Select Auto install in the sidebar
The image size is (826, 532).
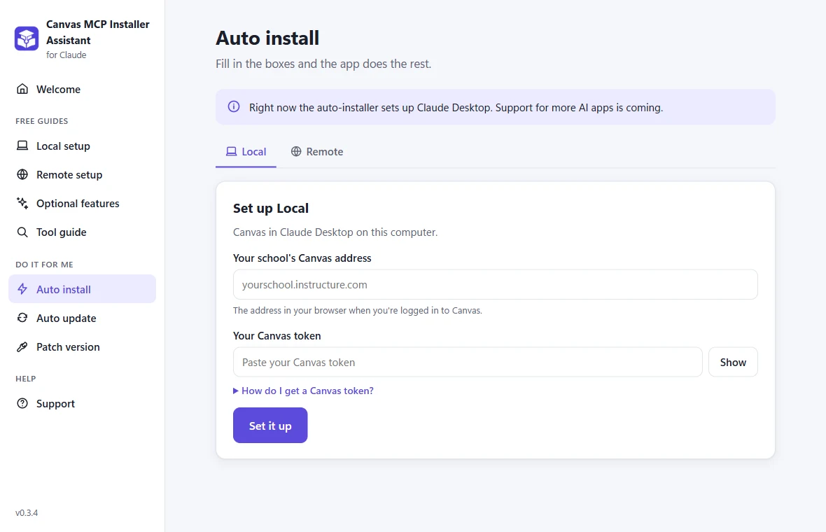82,288
